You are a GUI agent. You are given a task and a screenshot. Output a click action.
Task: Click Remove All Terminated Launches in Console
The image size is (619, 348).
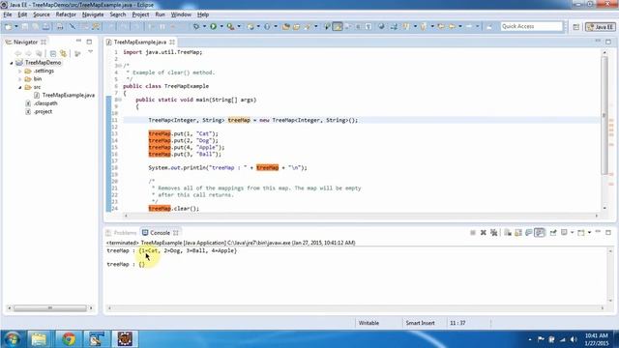click(x=493, y=233)
